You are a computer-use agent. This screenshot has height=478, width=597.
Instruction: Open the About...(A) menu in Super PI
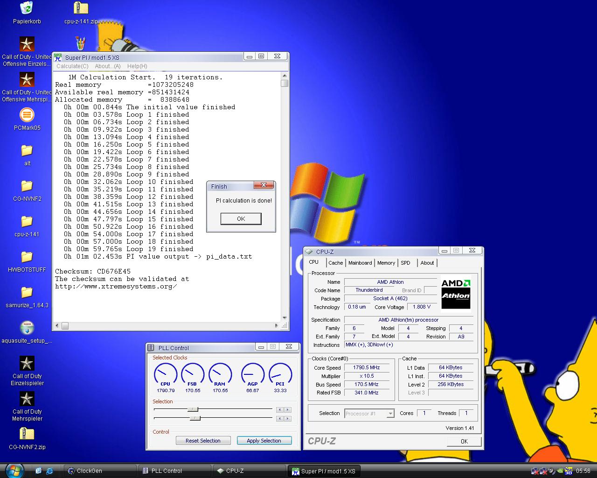(108, 66)
